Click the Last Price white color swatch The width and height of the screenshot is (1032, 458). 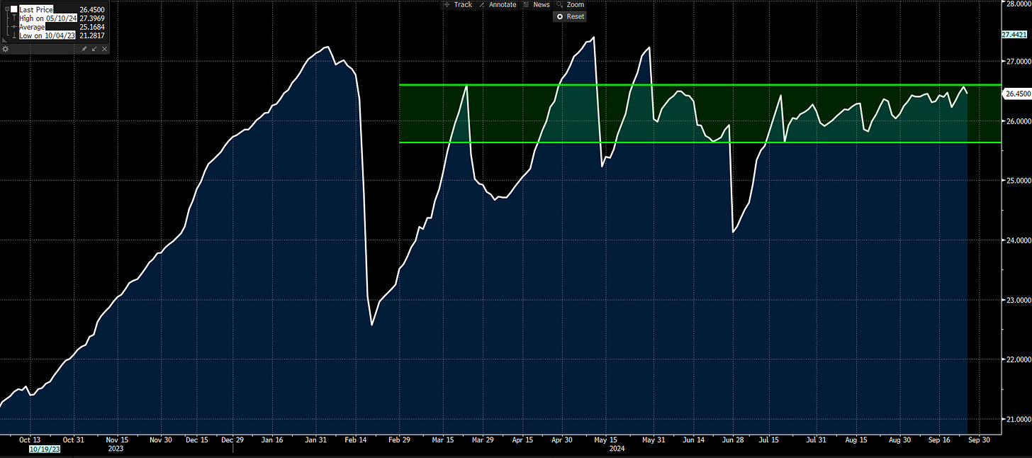tap(14, 9)
